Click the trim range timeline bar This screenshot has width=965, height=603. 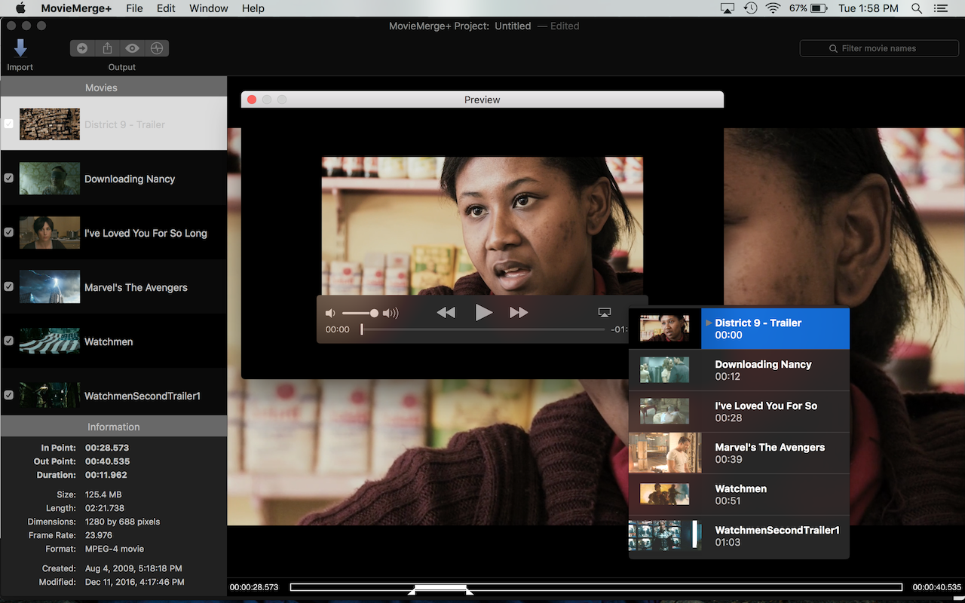tap(596, 587)
